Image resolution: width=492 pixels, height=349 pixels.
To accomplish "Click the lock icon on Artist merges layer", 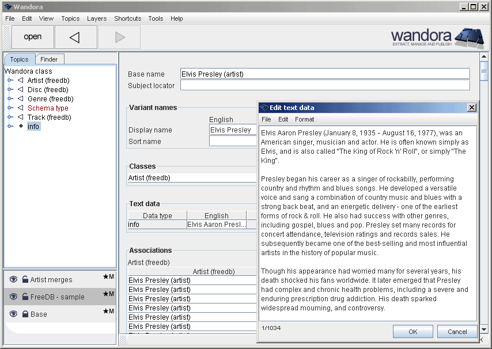I will 25,280.
